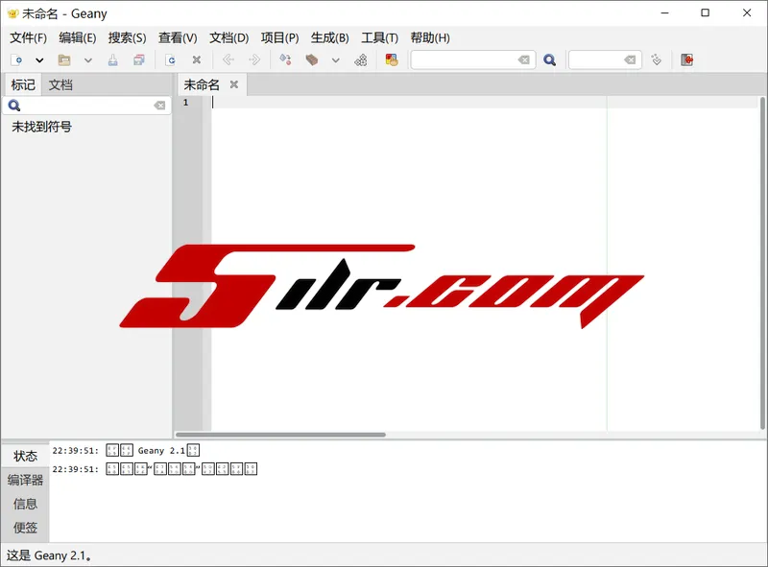Image resolution: width=768 pixels, height=567 pixels.
Task: Switch to the 状态 message tab
Action: (26, 457)
